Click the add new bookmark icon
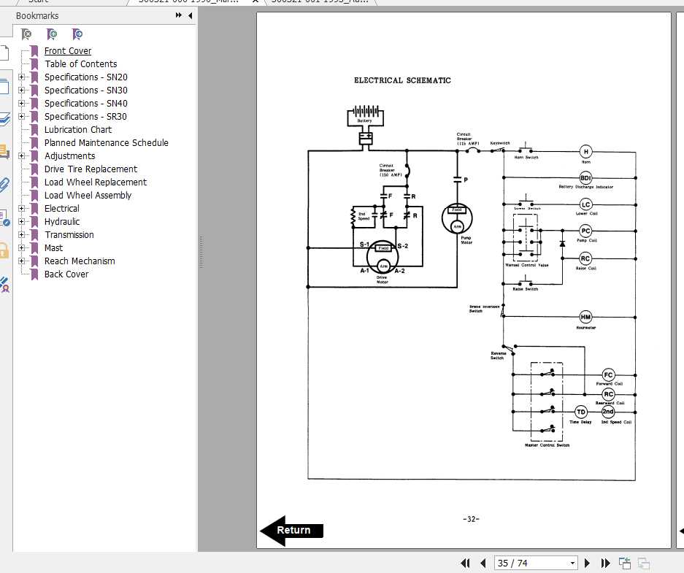Screen dimensions: 684x573 click(x=52, y=34)
